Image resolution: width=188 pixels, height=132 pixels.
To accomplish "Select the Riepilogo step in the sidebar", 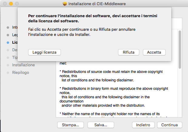I will pyautogui.click(x=21, y=73).
